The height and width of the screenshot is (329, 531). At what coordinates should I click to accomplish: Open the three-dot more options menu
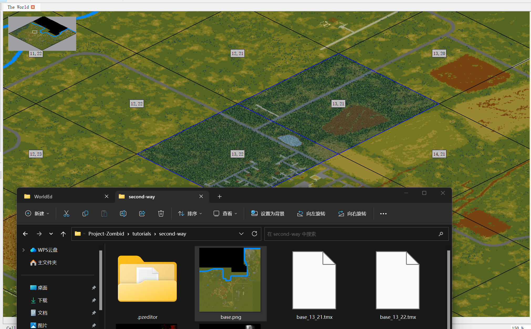click(383, 213)
